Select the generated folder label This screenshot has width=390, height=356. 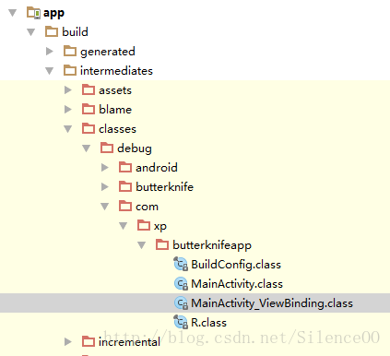(x=108, y=52)
